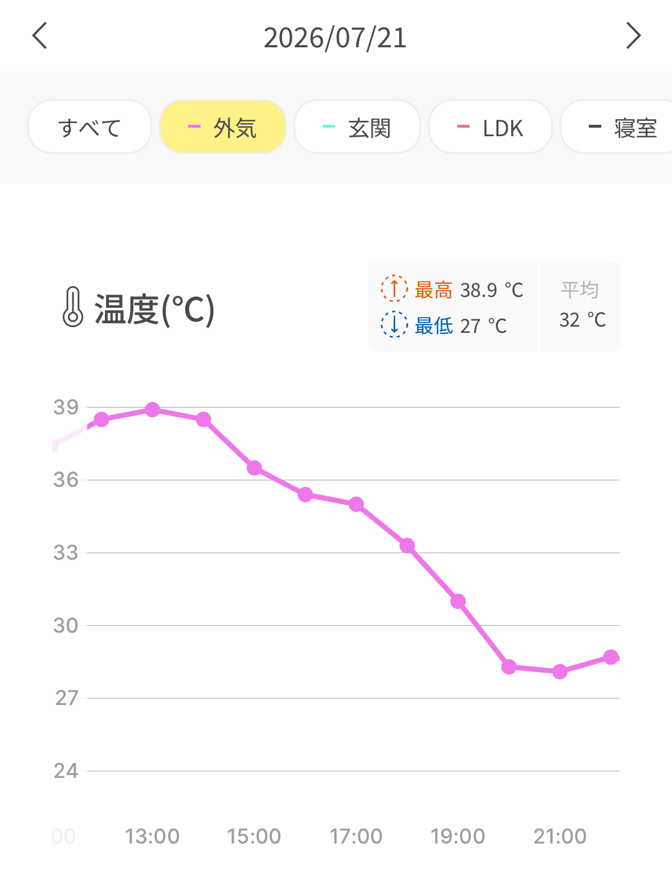
Task: Open date picker from 2026/07/21
Action: point(335,38)
